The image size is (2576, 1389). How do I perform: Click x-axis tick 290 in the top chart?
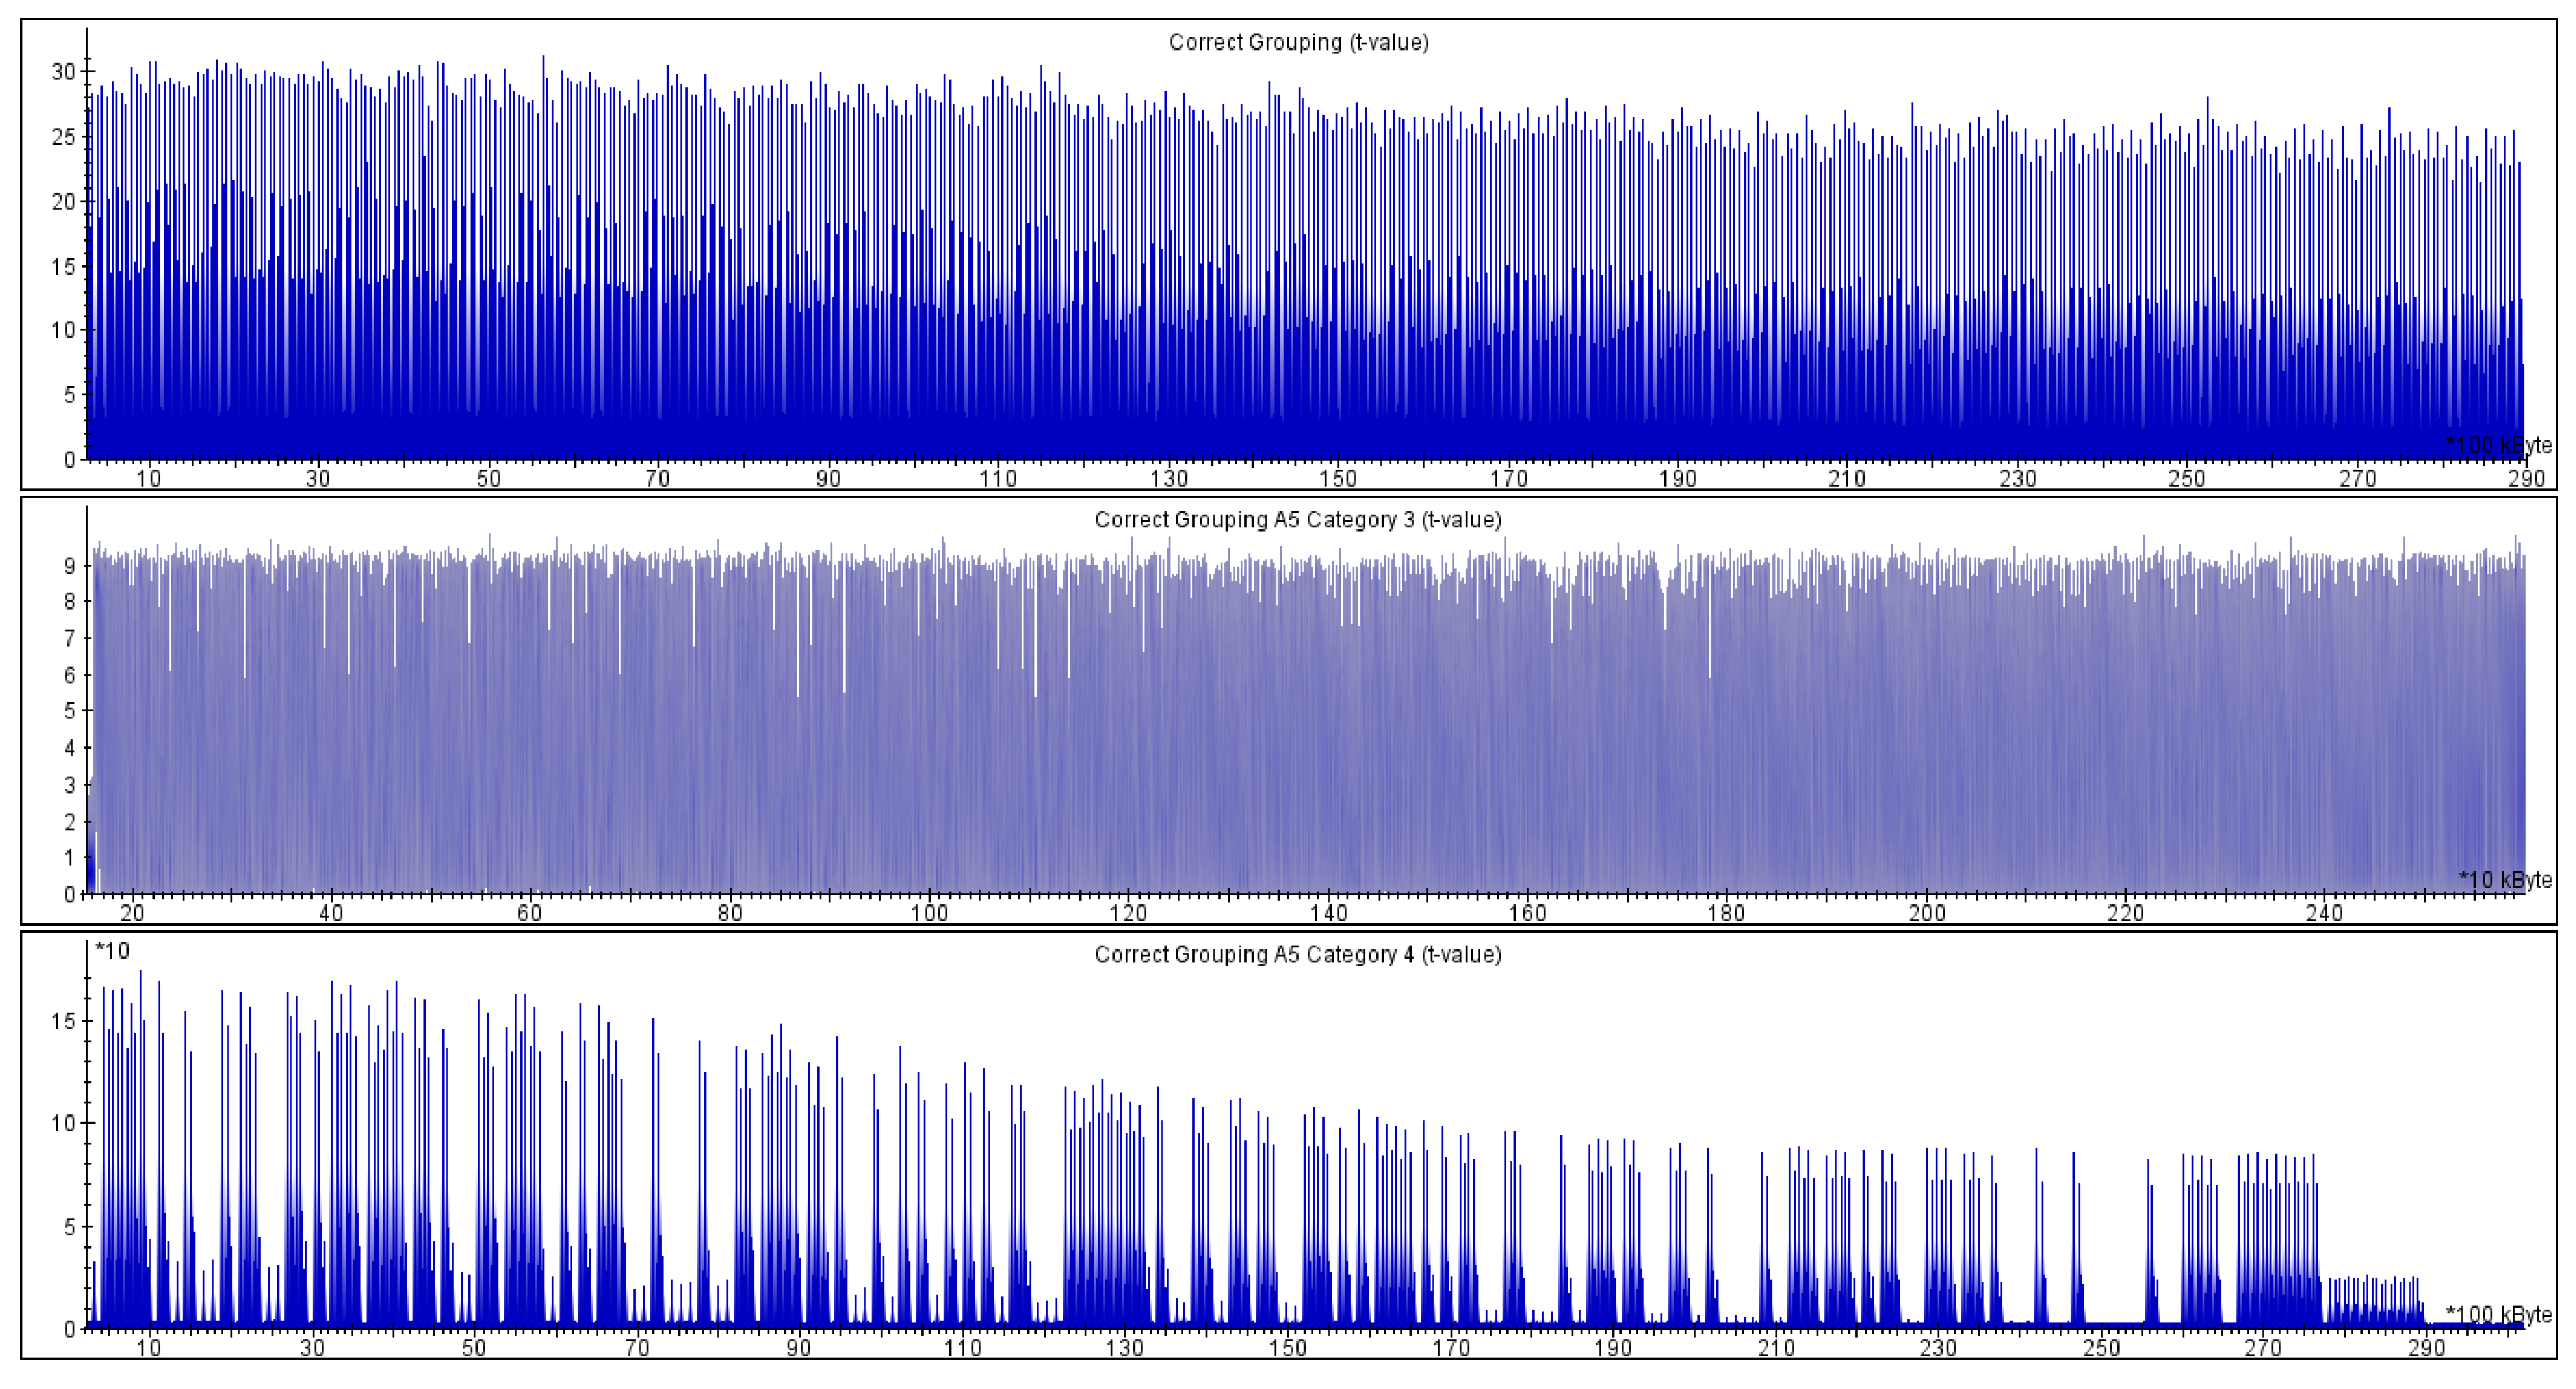2526,479
